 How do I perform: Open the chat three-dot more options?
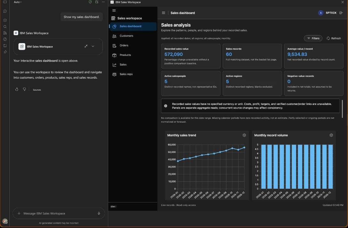pyautogui.click(x=103, y=2)
